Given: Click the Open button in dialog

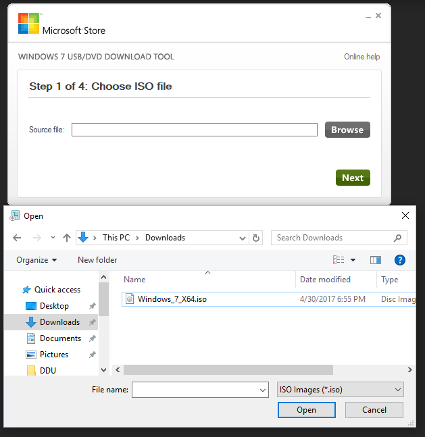Looking at the screenshot, I should tap(307, 410).
